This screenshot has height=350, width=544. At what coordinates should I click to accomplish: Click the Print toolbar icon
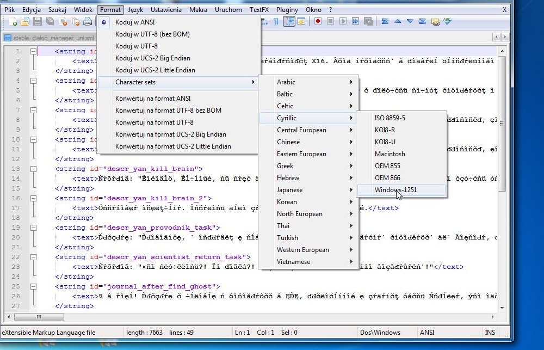click(88, 22)
